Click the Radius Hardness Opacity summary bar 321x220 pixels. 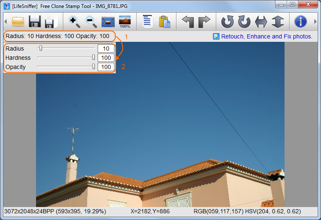[x=57, y=36]
